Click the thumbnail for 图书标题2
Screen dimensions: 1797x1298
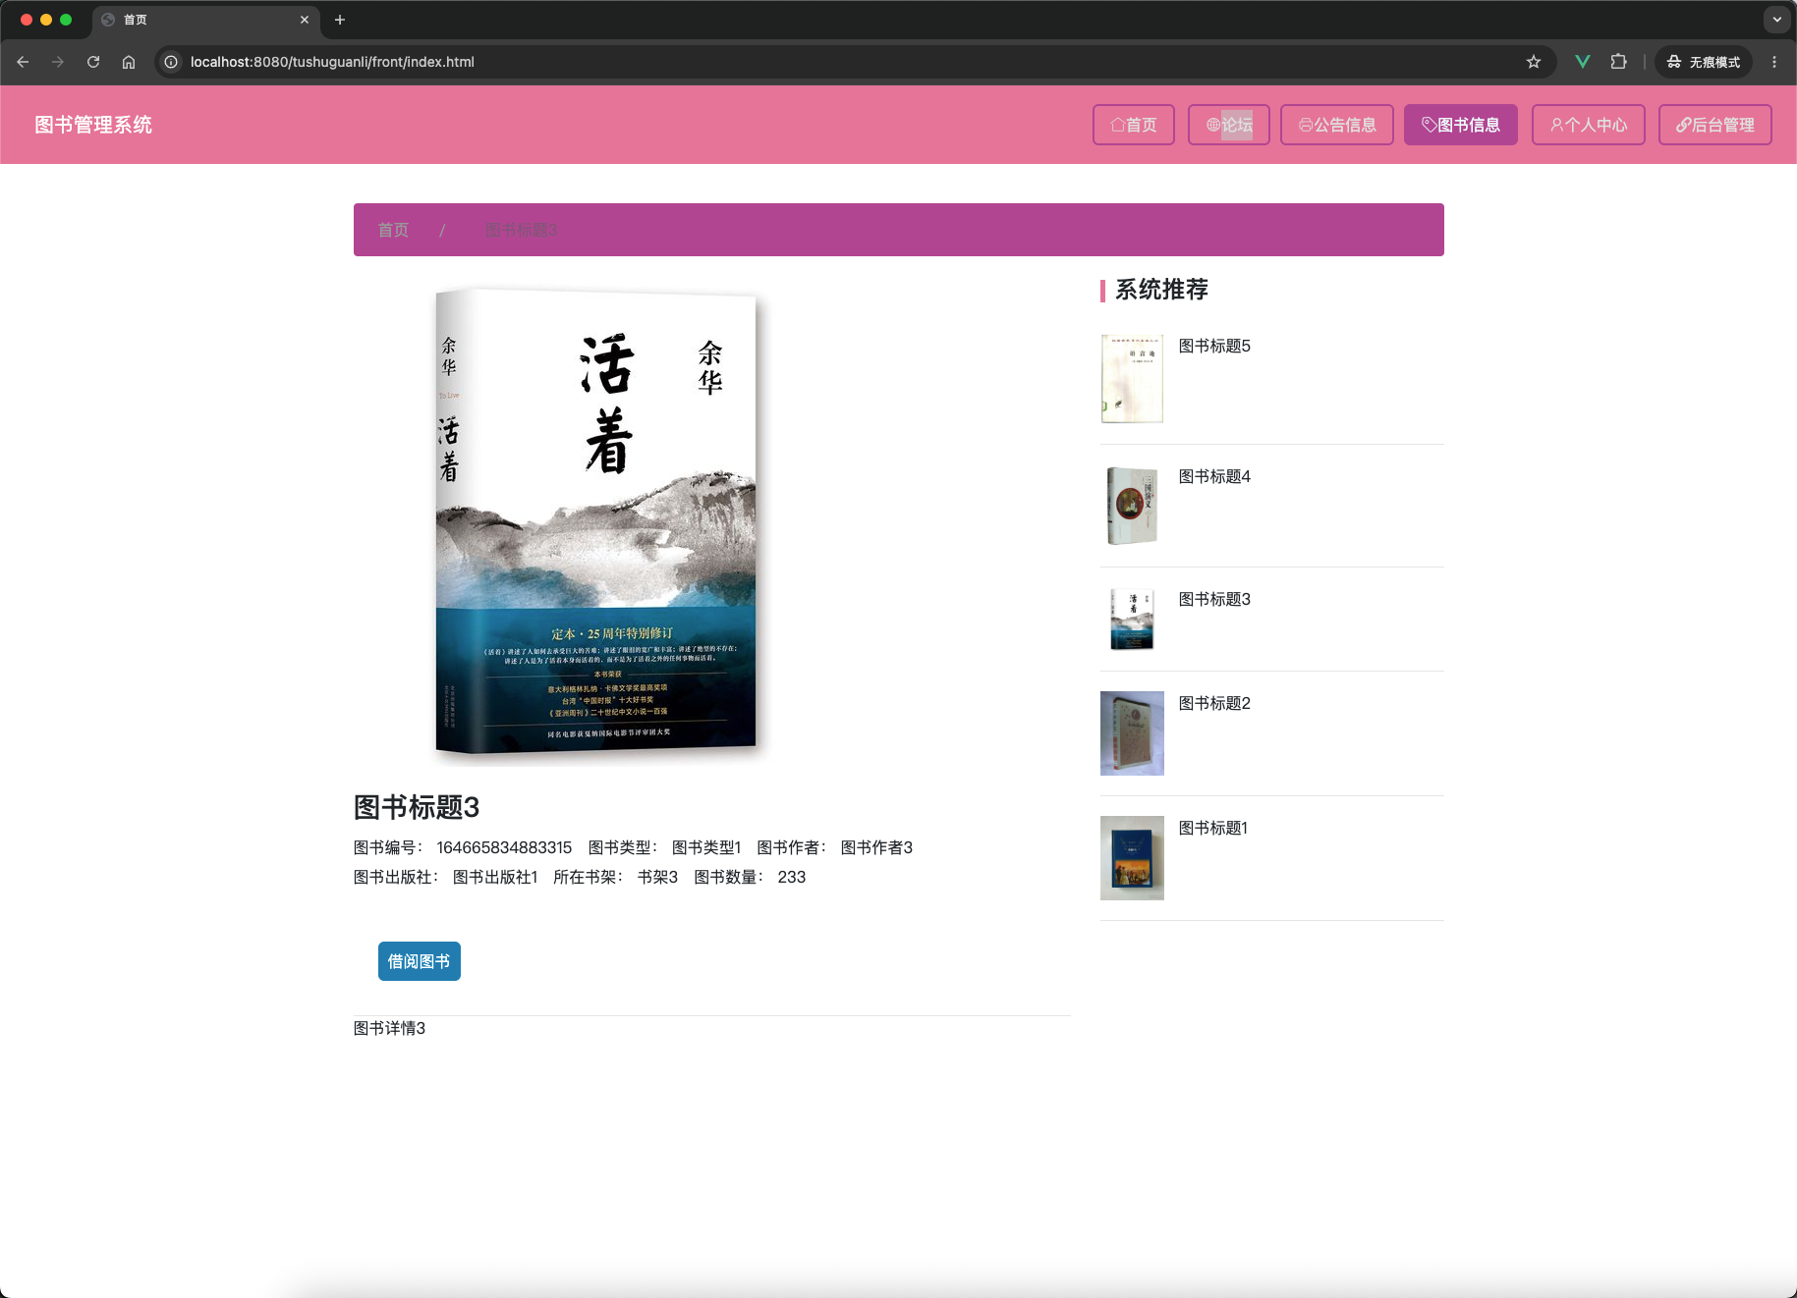[x=1132, y=733]
